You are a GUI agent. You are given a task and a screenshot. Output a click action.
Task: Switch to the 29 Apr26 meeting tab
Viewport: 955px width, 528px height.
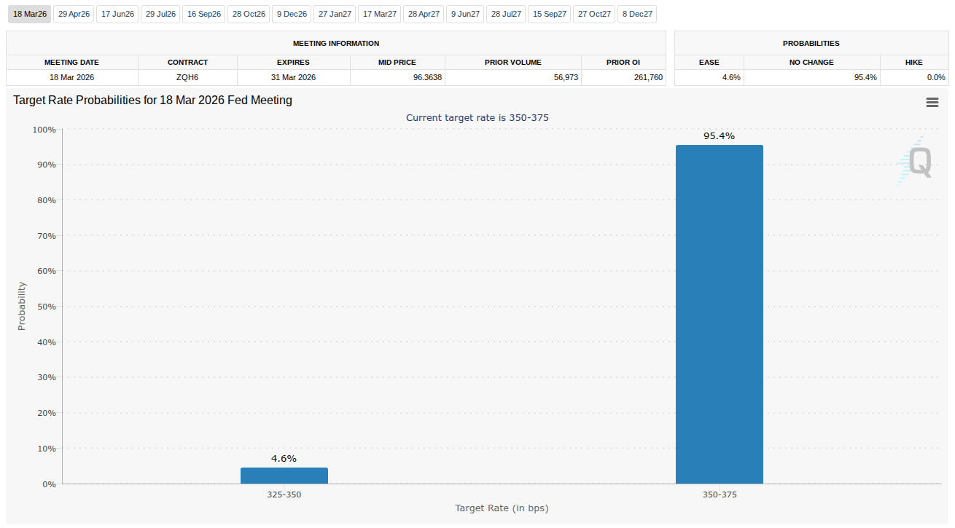[x=74, y=14]
